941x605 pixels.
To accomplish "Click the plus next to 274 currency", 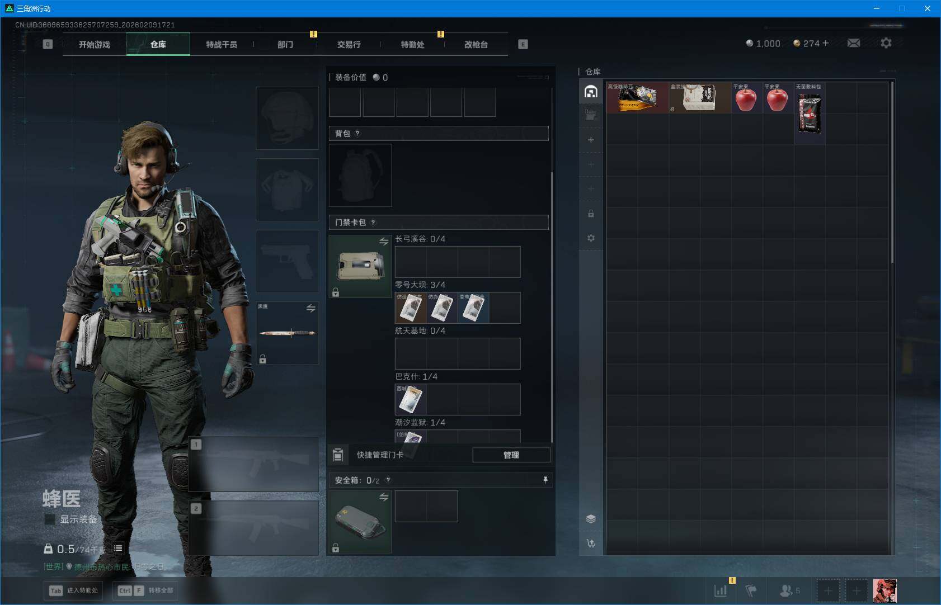I will [825, 43].
